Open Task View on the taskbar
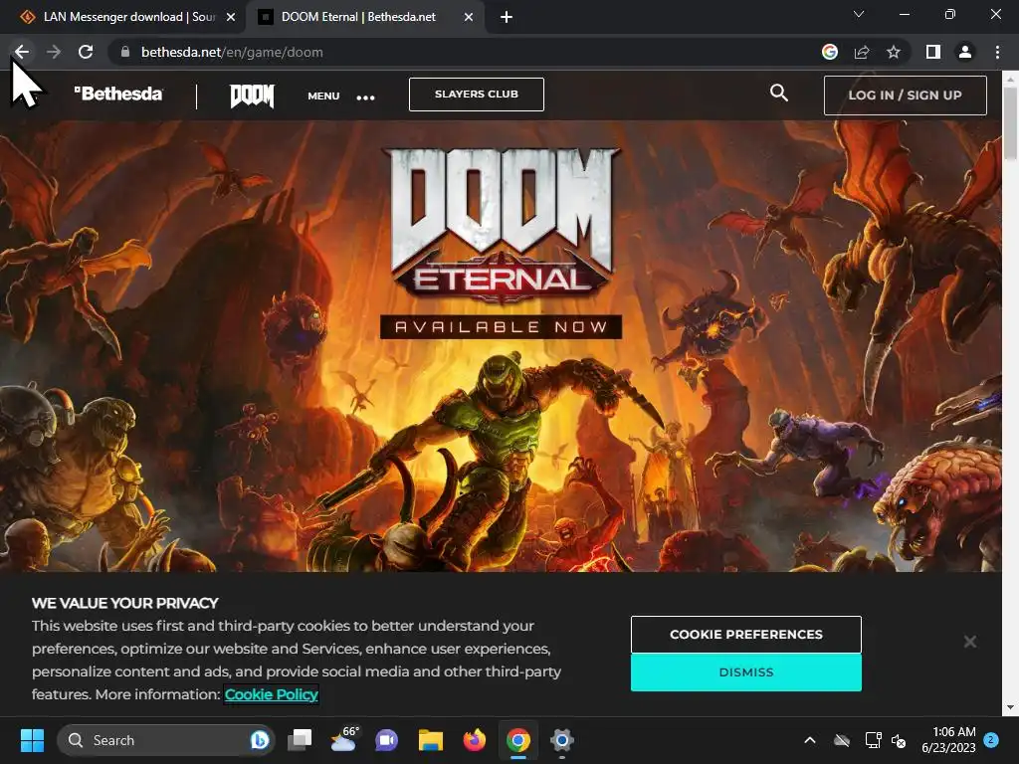 coord(300,740)
